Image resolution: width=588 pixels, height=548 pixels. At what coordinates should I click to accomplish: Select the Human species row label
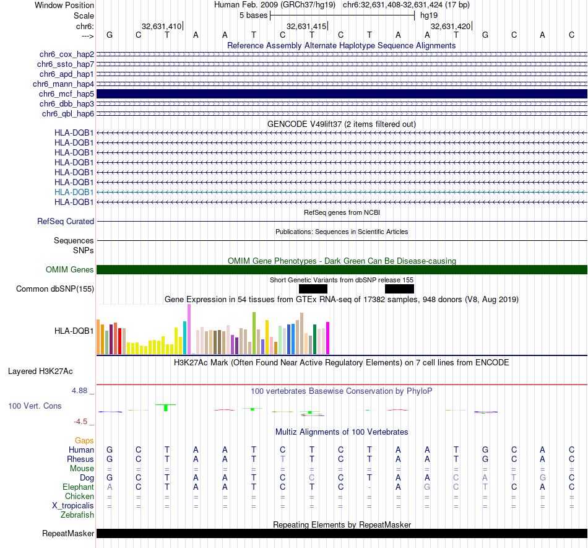[x=81, y=450]
